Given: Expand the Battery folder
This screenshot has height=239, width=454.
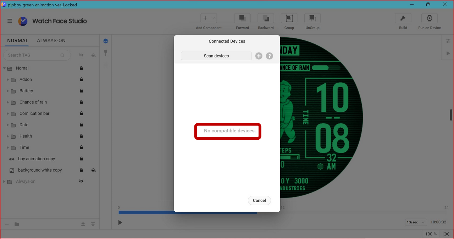Looking at the screenshot, I should coord(8,91).
